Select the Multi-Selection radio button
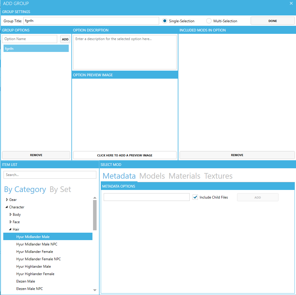 tap(209, 21)
